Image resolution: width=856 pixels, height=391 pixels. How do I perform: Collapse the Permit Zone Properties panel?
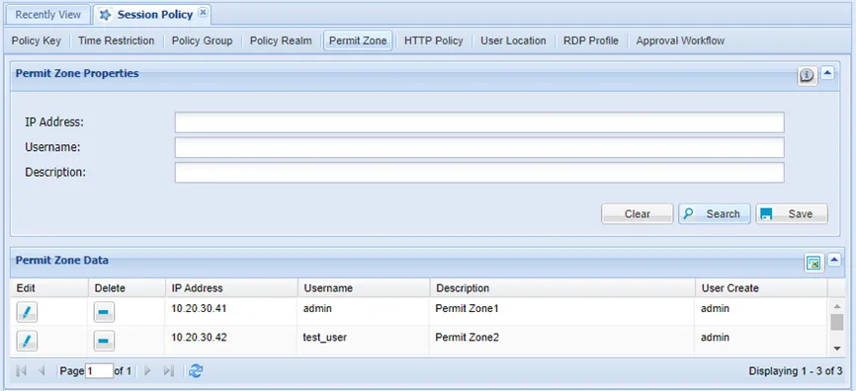[827, 72]
